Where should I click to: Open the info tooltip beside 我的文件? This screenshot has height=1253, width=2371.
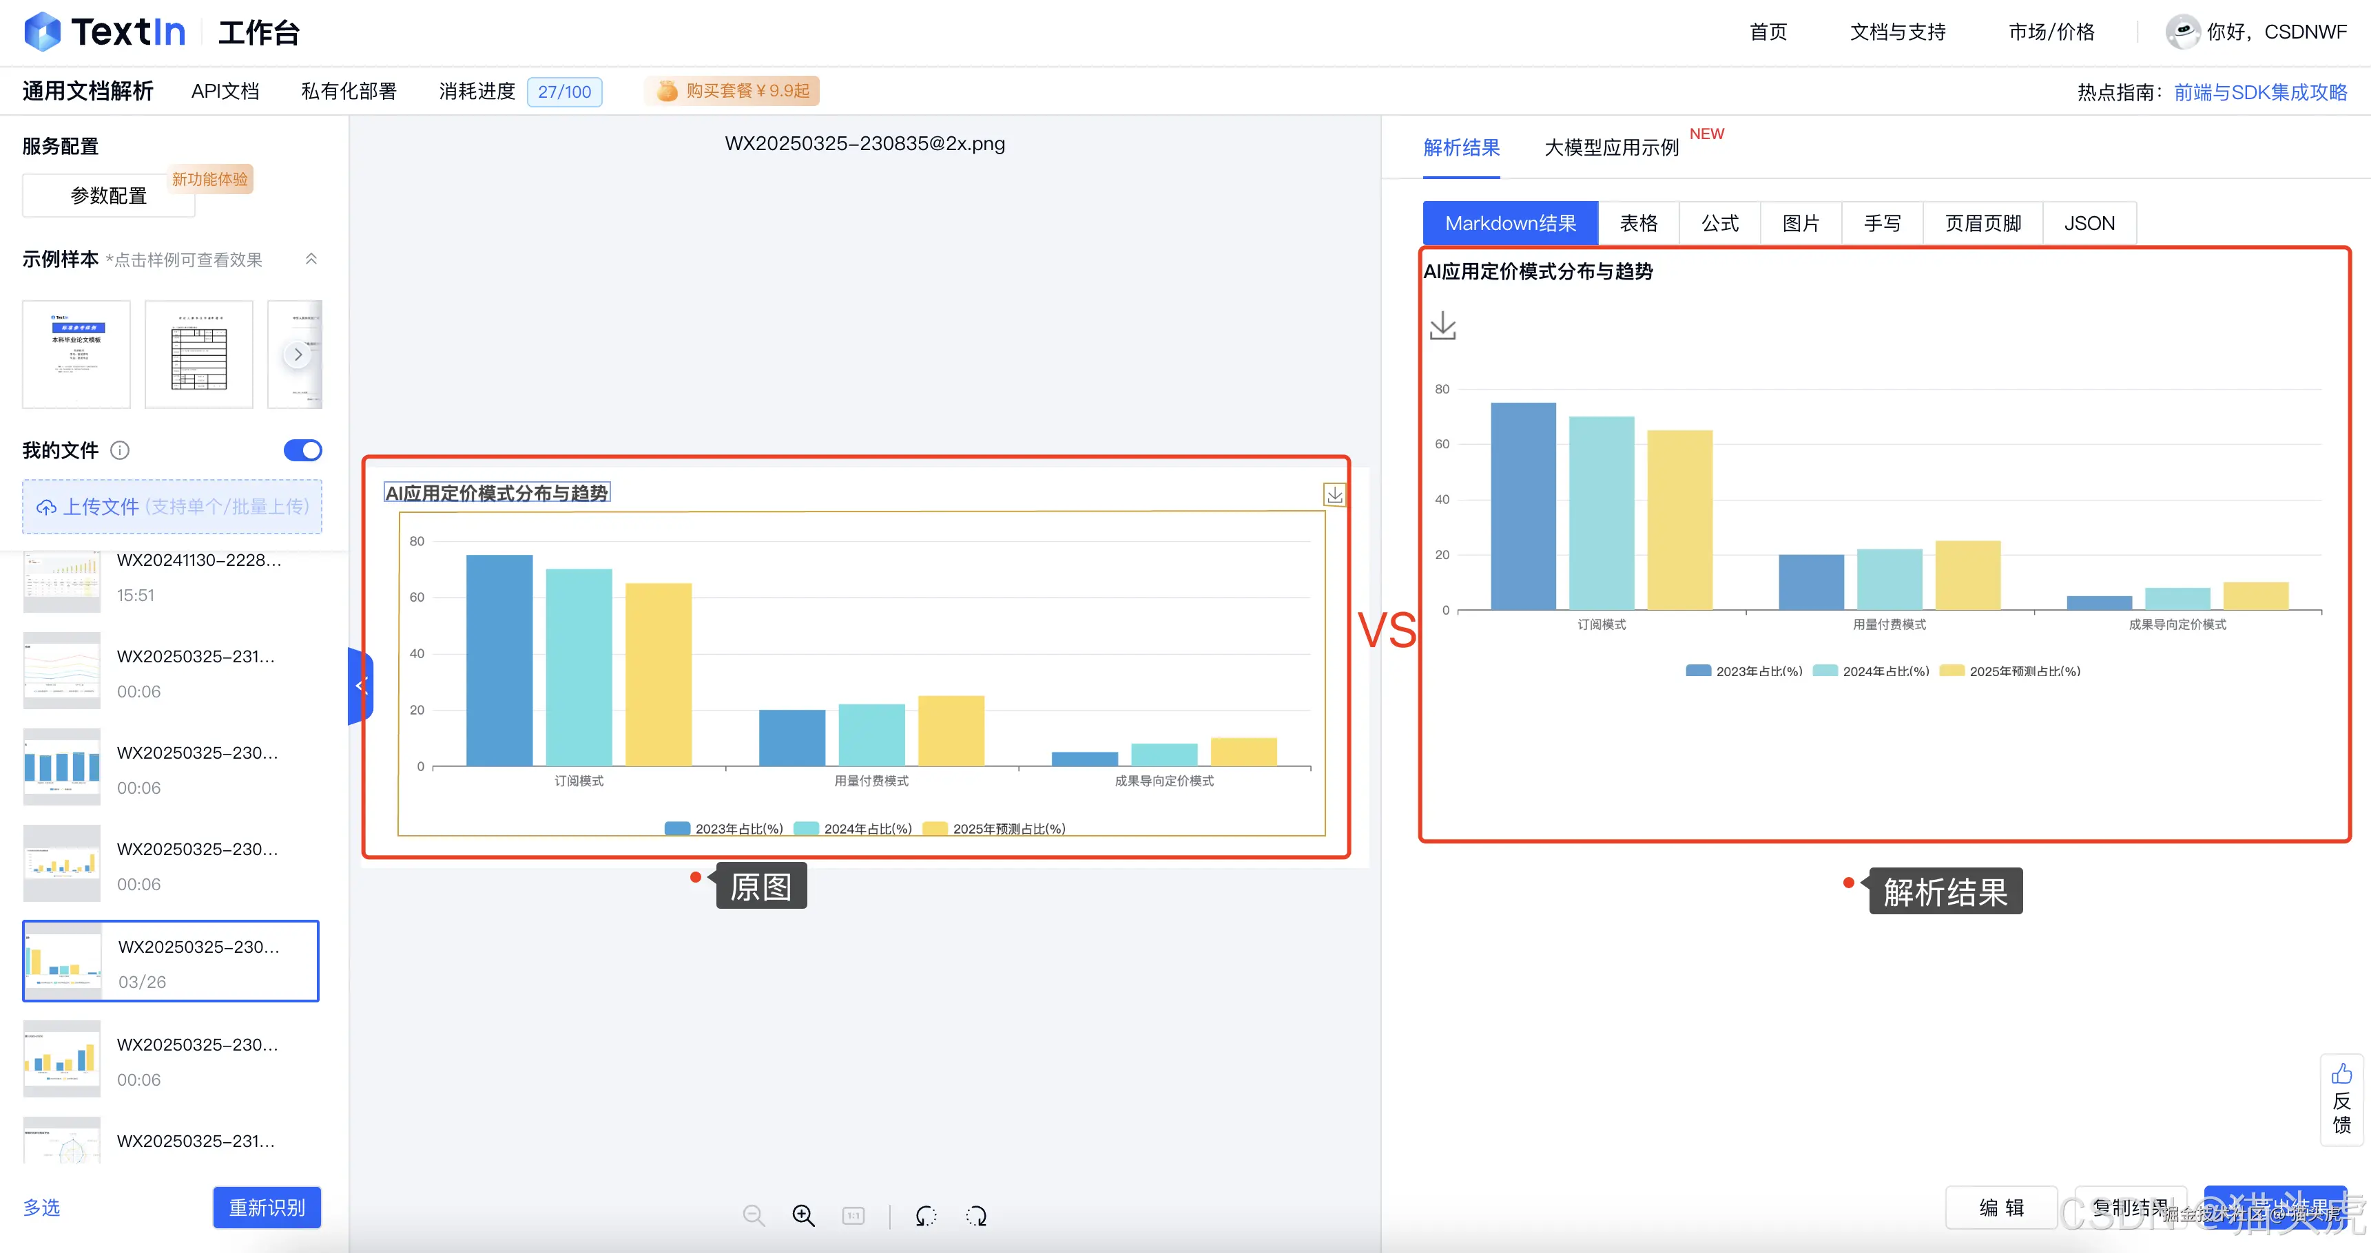pyautogui.click(x=120, y=450)
